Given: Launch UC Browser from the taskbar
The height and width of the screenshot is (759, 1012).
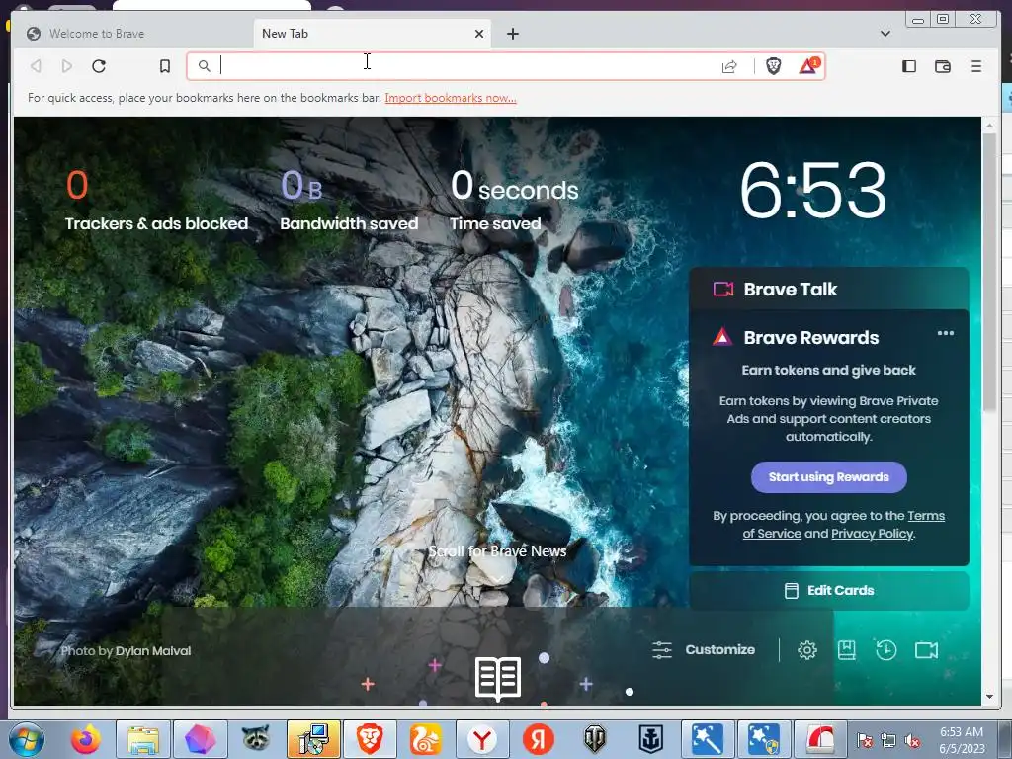Looking at the screenshot, I should (x=426, y=739).
